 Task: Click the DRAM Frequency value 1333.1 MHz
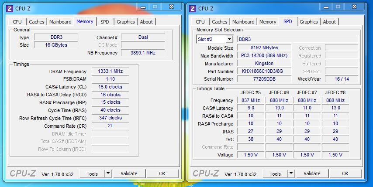point(110,71)
